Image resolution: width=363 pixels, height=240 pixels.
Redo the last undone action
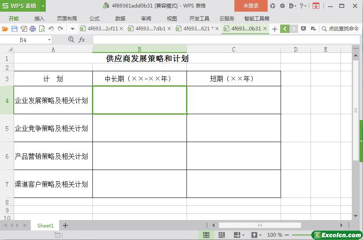coord(60,29)
